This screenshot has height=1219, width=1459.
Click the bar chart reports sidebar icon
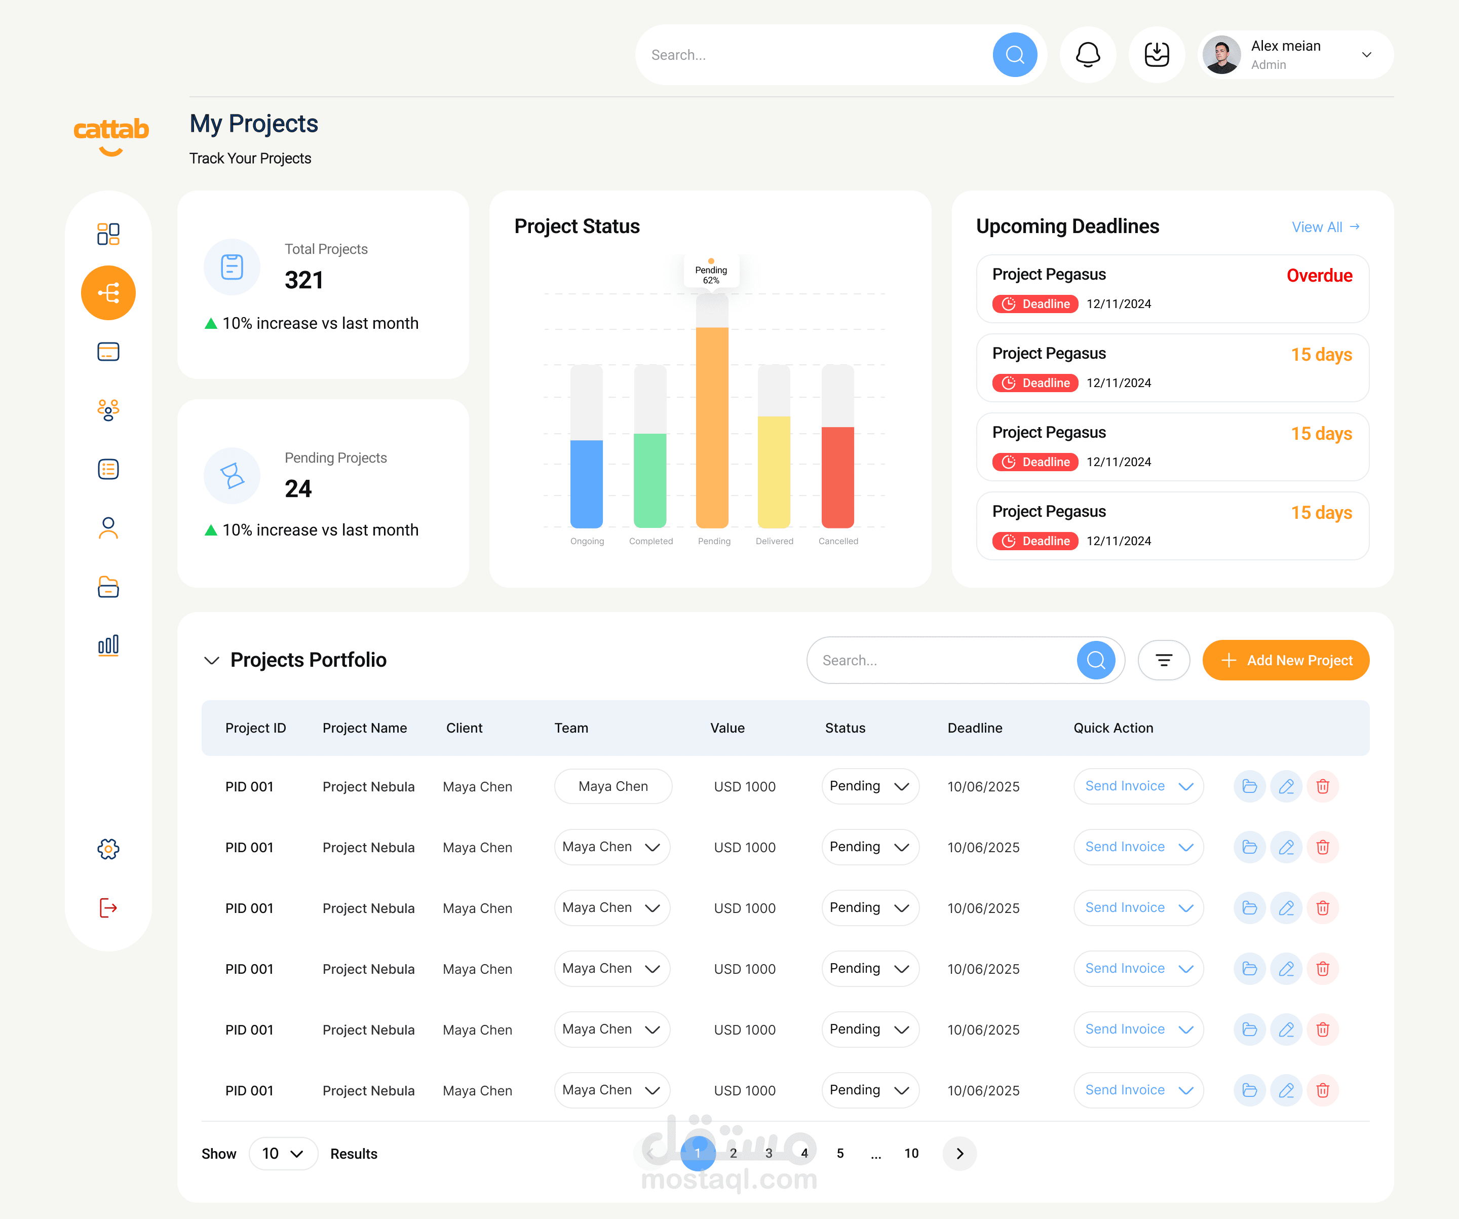[x=108, y=645]
